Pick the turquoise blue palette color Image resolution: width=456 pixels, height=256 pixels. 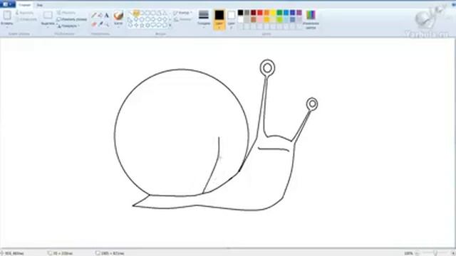pos(286,13)
